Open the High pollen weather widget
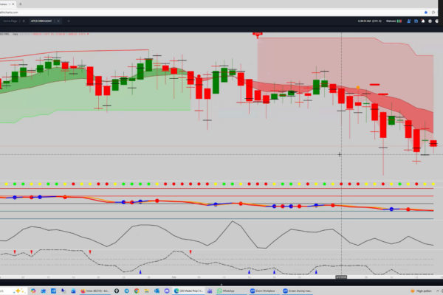This screenshot has width=443, height=295. point(422,291)
